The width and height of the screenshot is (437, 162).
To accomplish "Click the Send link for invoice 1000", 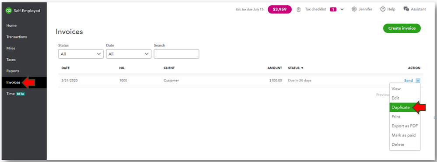I will [x=408, y=81].
